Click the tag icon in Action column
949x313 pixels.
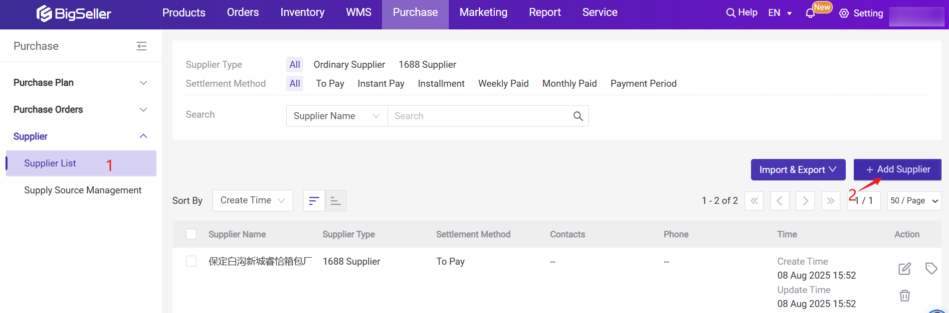pos(931,269)
